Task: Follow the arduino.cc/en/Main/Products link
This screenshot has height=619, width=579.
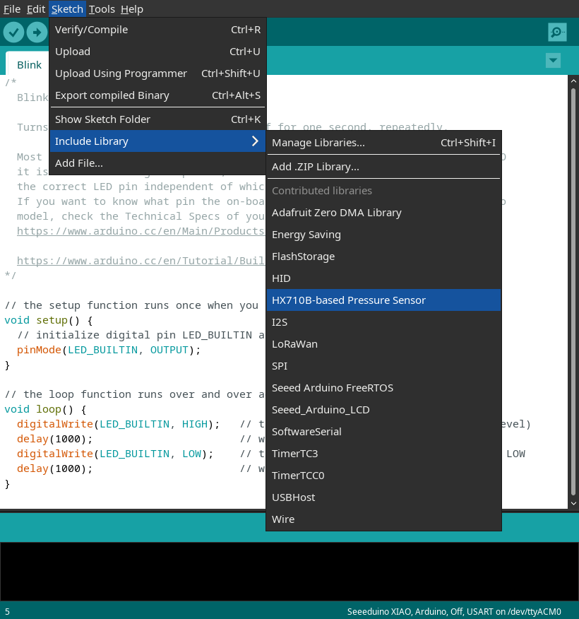Action: (141, 231)
